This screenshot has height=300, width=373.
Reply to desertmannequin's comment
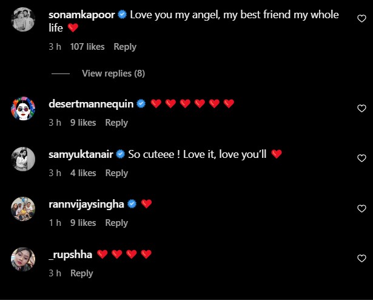point(116,123)
